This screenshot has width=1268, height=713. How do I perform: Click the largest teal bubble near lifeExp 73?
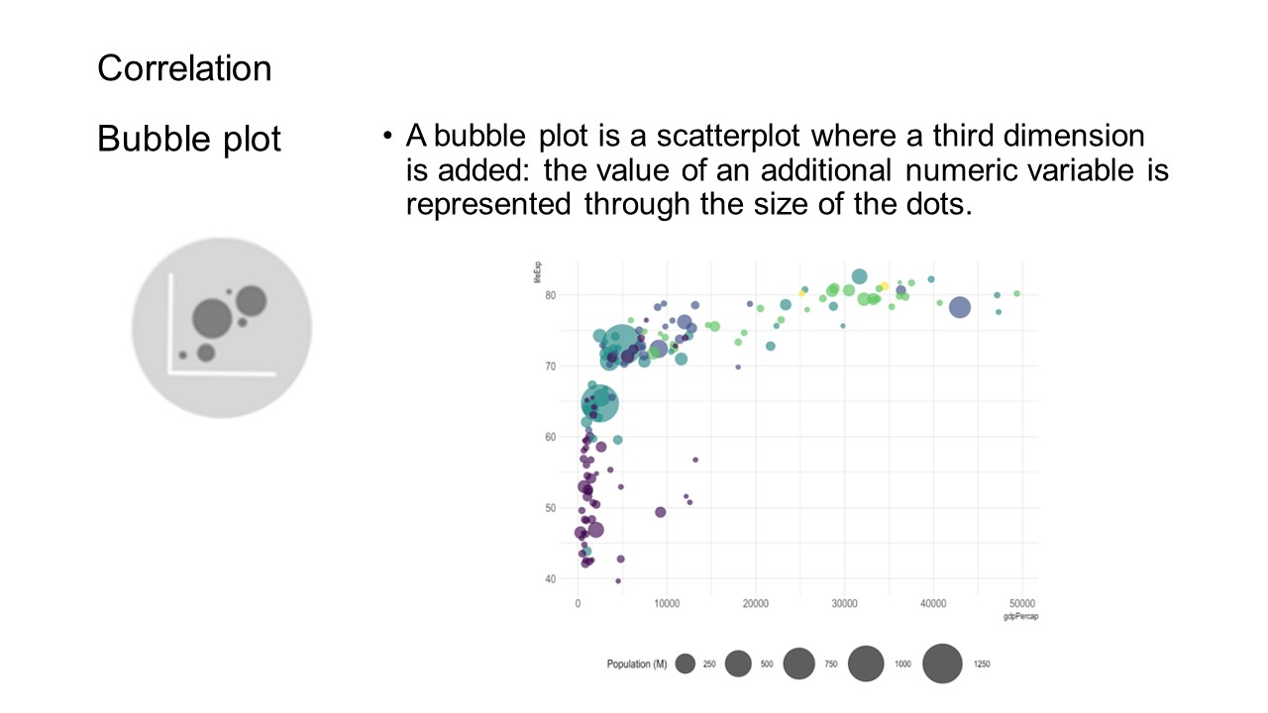tap(622, 347)
